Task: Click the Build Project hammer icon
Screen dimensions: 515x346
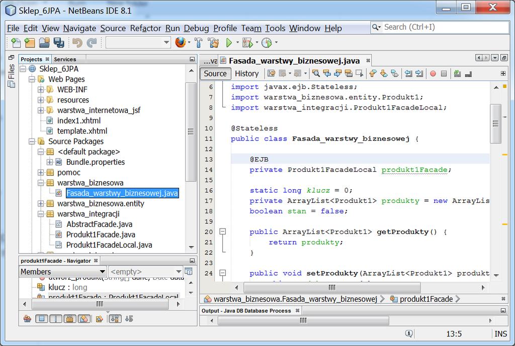Action: pos(199,43)
